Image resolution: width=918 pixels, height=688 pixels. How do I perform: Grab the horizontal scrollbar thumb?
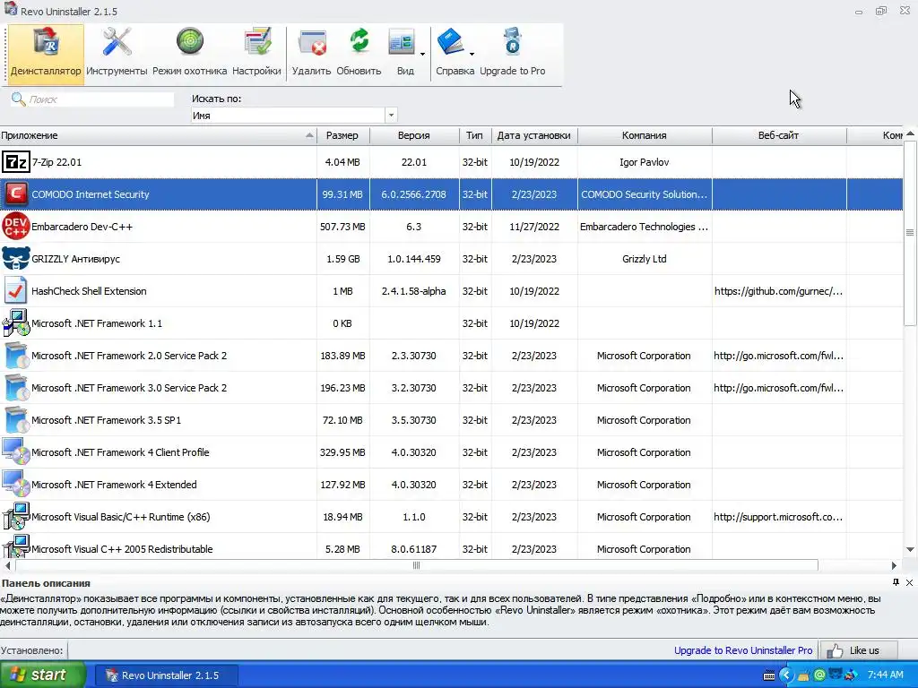[x=416, y=566]
